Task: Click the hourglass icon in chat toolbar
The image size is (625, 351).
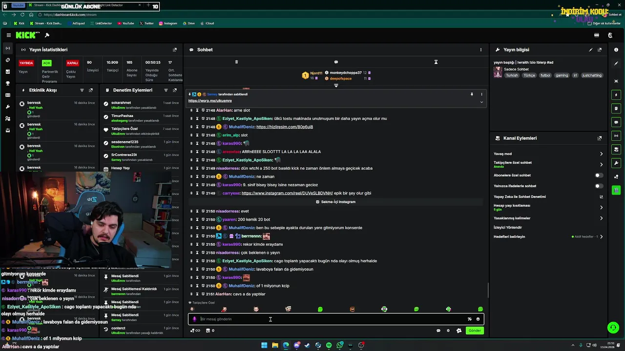Action: click(436, 62)
